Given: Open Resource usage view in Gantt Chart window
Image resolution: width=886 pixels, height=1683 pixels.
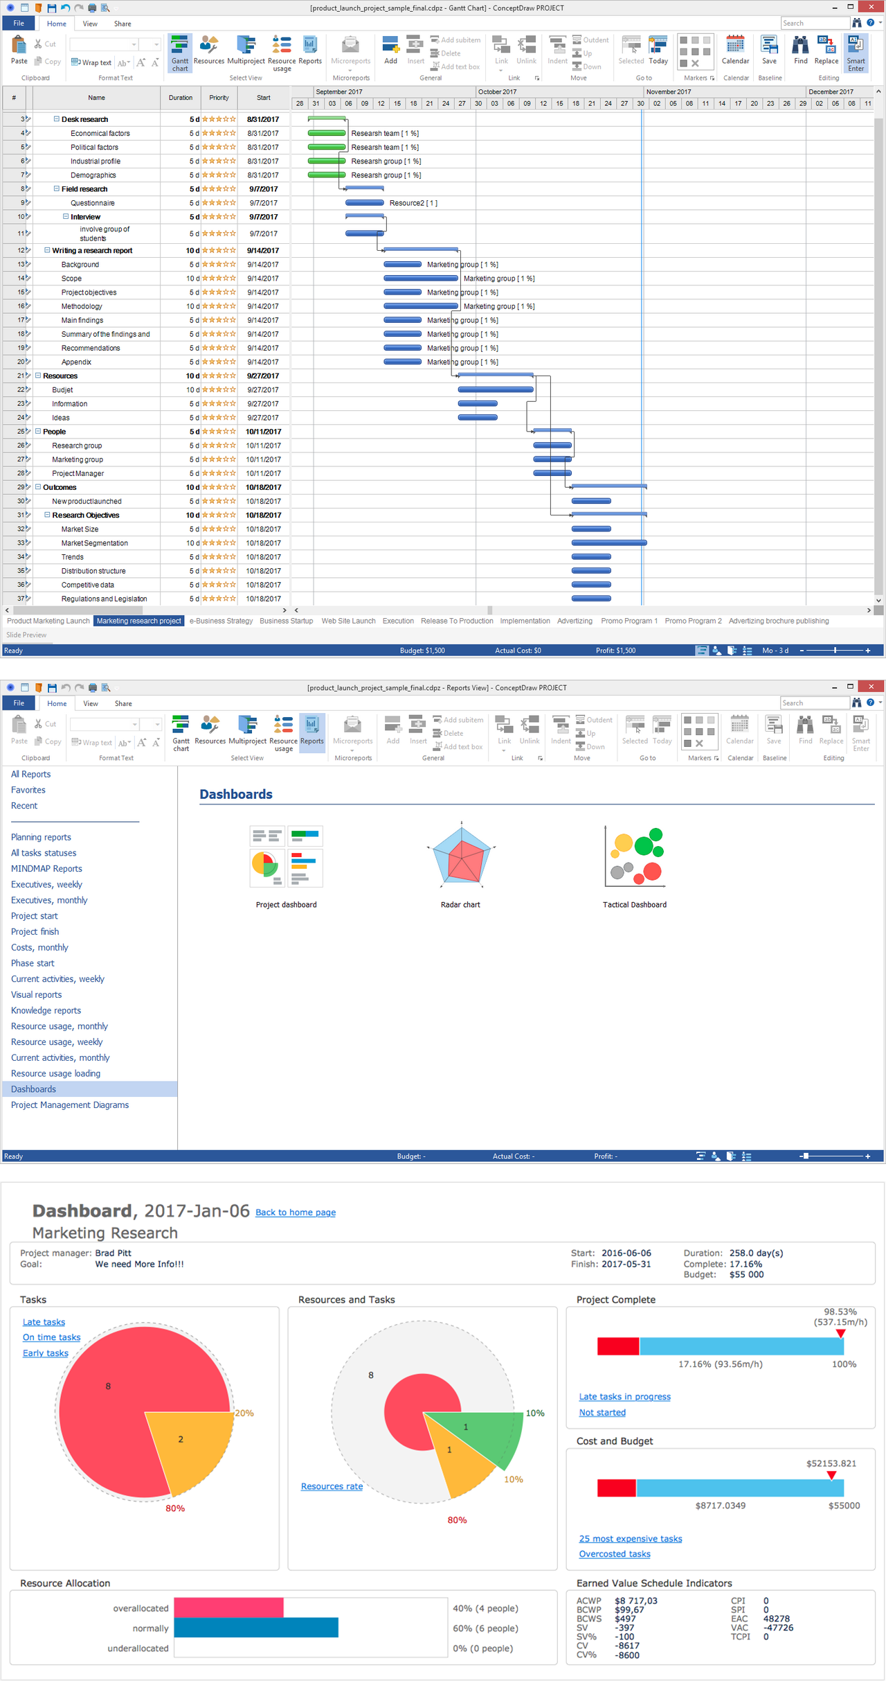Looking at the screenshot, I should pos(282,53).
